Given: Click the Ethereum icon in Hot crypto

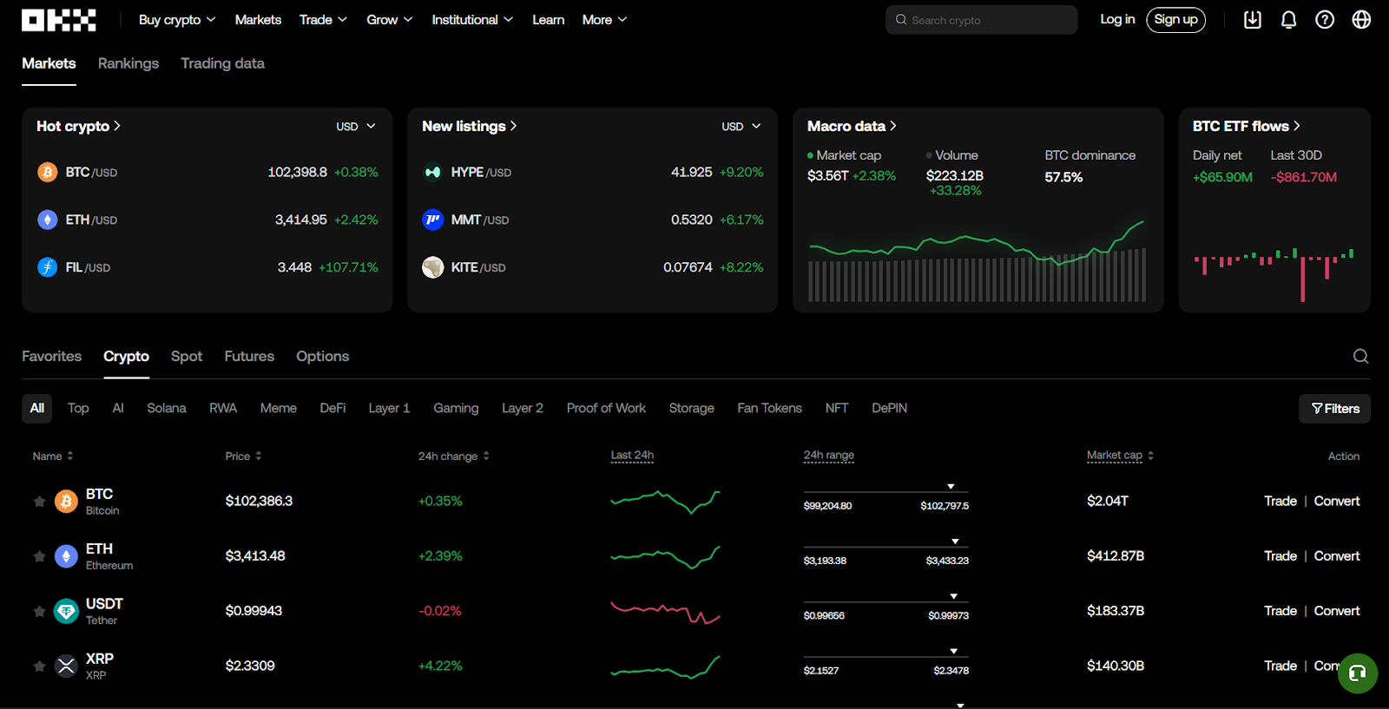Looking at the screenshot, I should pyautogui.click(x=48, y=220).
